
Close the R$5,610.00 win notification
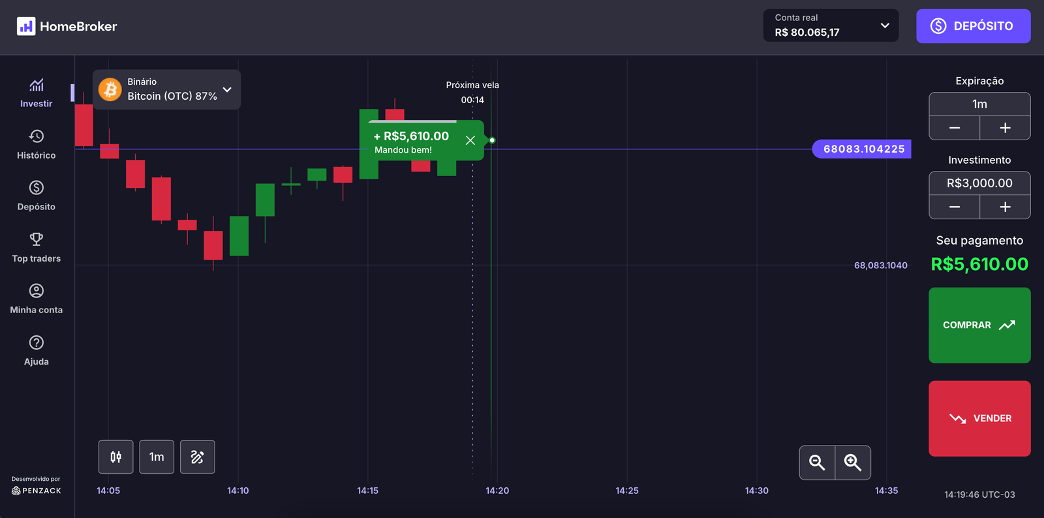pos(470,140)
